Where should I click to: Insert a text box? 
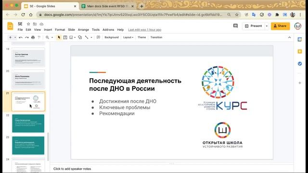65,37
